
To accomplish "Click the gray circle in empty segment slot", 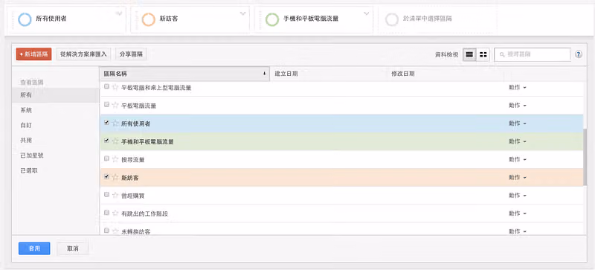I will (392, 19).
